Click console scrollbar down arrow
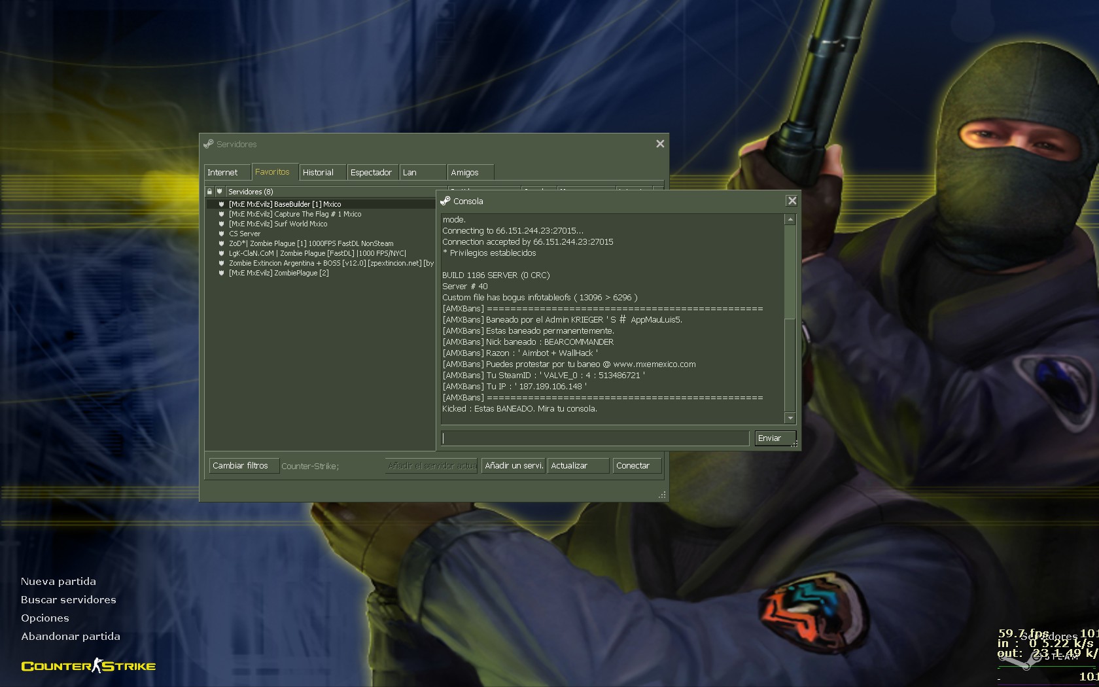Screen dimensions: 1099x687 790,417
